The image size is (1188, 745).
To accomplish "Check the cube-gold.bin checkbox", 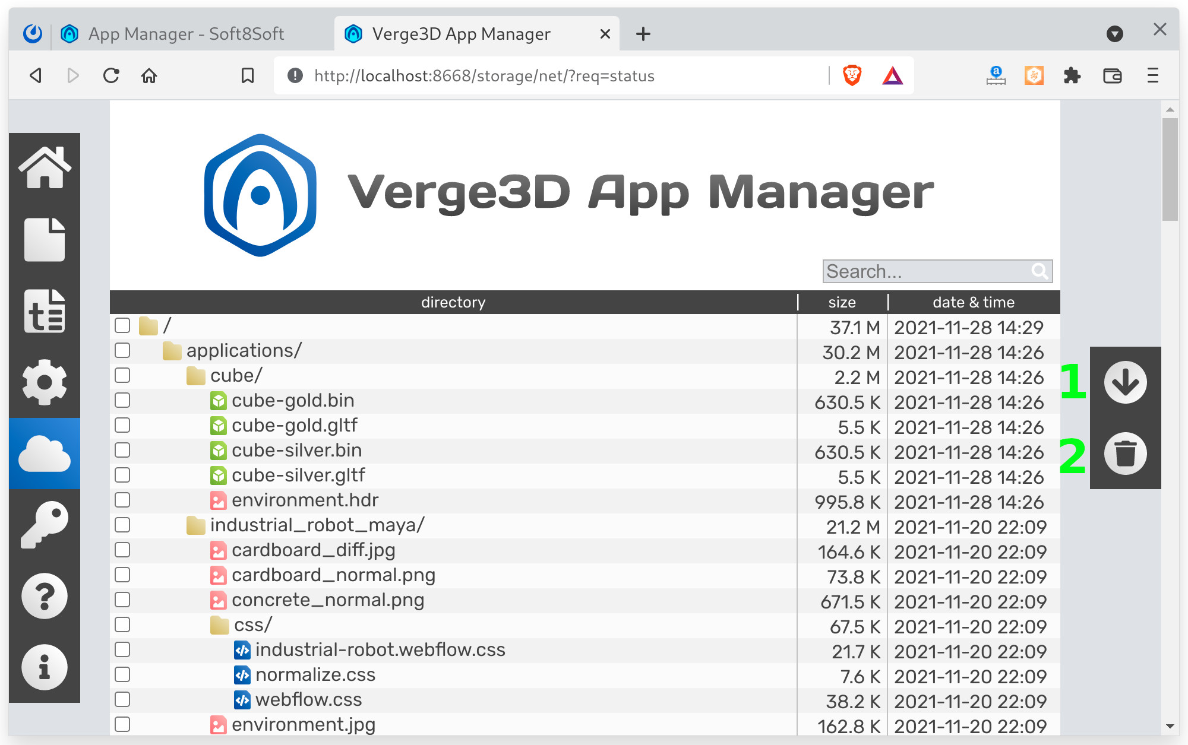I will (122, 400).
